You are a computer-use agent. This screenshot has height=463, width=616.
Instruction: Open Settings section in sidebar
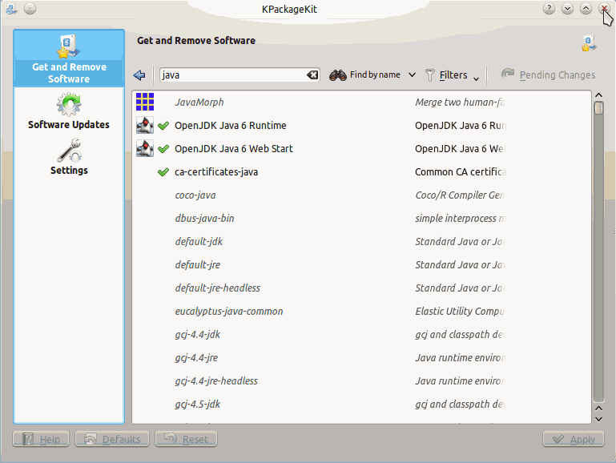coord(69,156)
